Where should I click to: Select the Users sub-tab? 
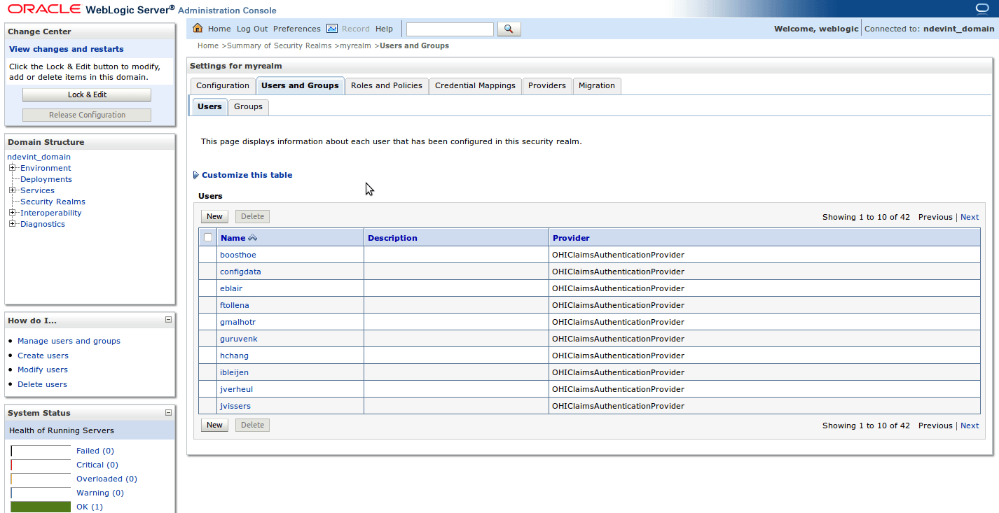(209, 106)
